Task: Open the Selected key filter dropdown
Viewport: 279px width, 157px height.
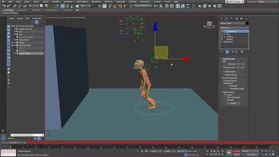Action: click(250, 151)
